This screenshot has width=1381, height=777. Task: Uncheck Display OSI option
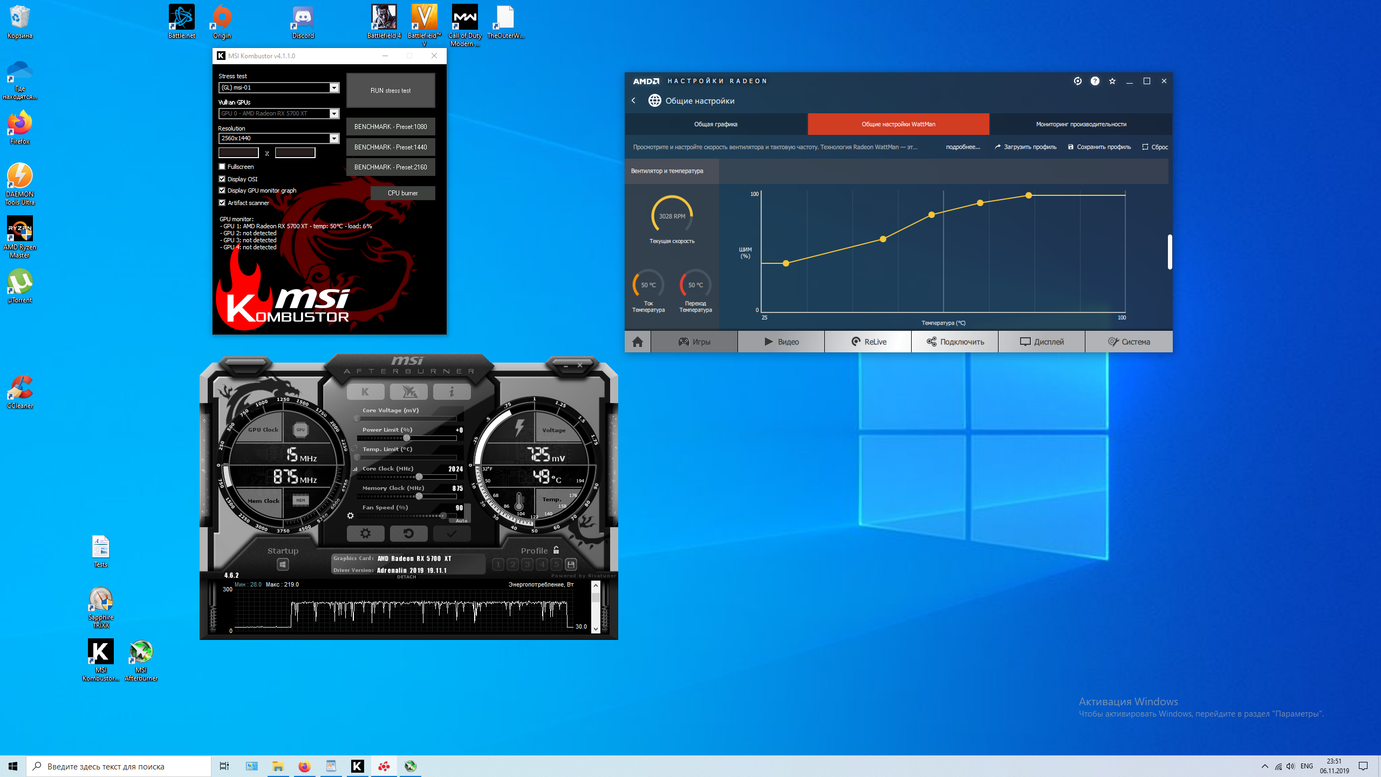[222, 179]
